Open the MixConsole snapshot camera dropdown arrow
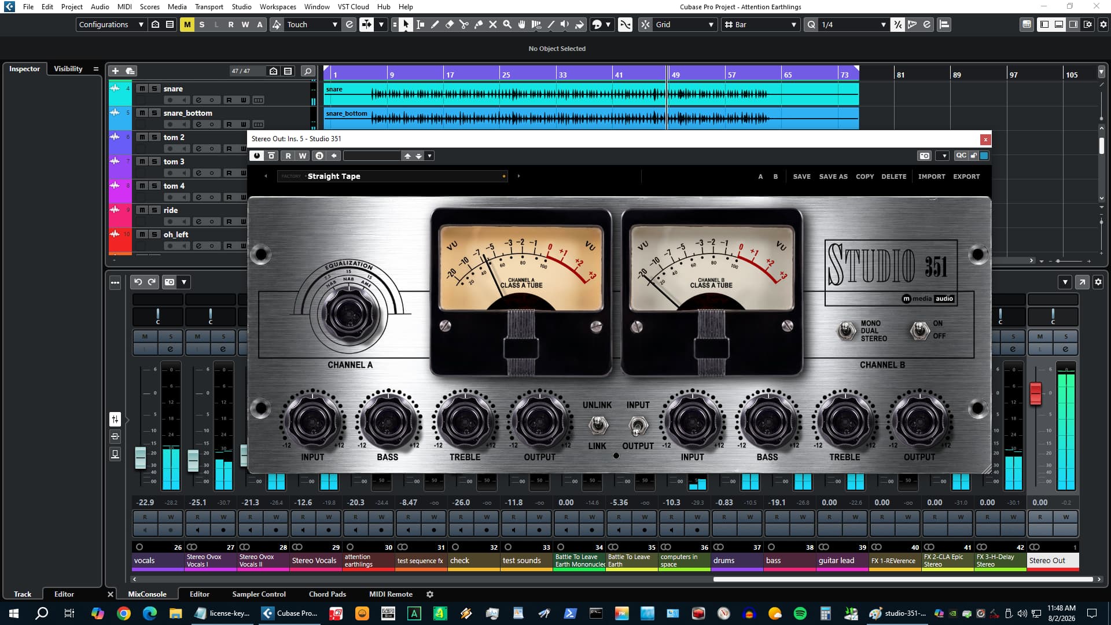Viewport: 1111px width, 625px height. 184,282
